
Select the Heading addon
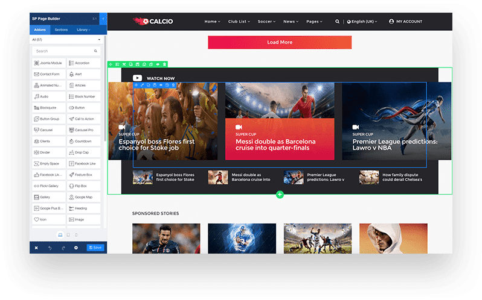[x=83, y=208]
